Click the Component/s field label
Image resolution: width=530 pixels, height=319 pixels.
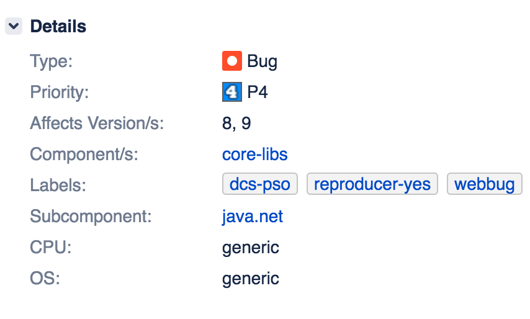(x=84, y=155)
